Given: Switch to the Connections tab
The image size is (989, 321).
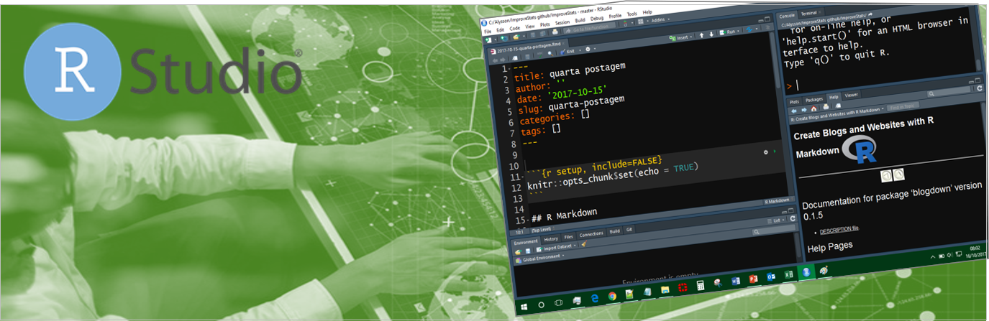Looking at the screenshot, I should pyautogui.click(x=591, y=234).
